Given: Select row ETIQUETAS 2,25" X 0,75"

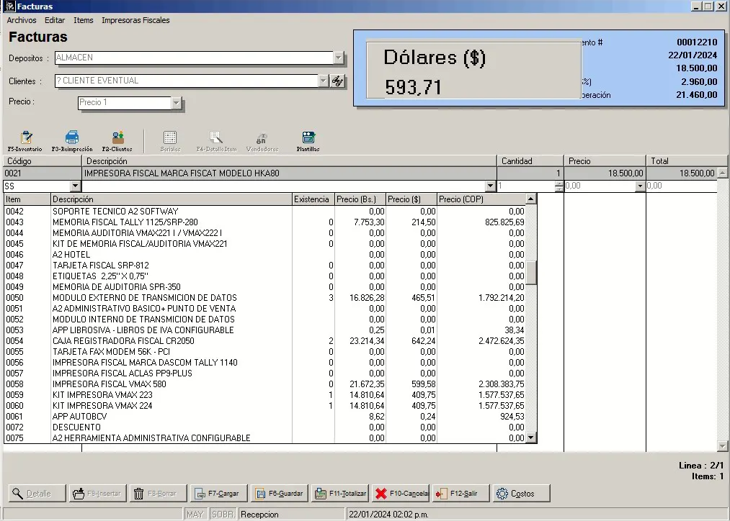Looking at the screenshot, I should coord(265,276).
